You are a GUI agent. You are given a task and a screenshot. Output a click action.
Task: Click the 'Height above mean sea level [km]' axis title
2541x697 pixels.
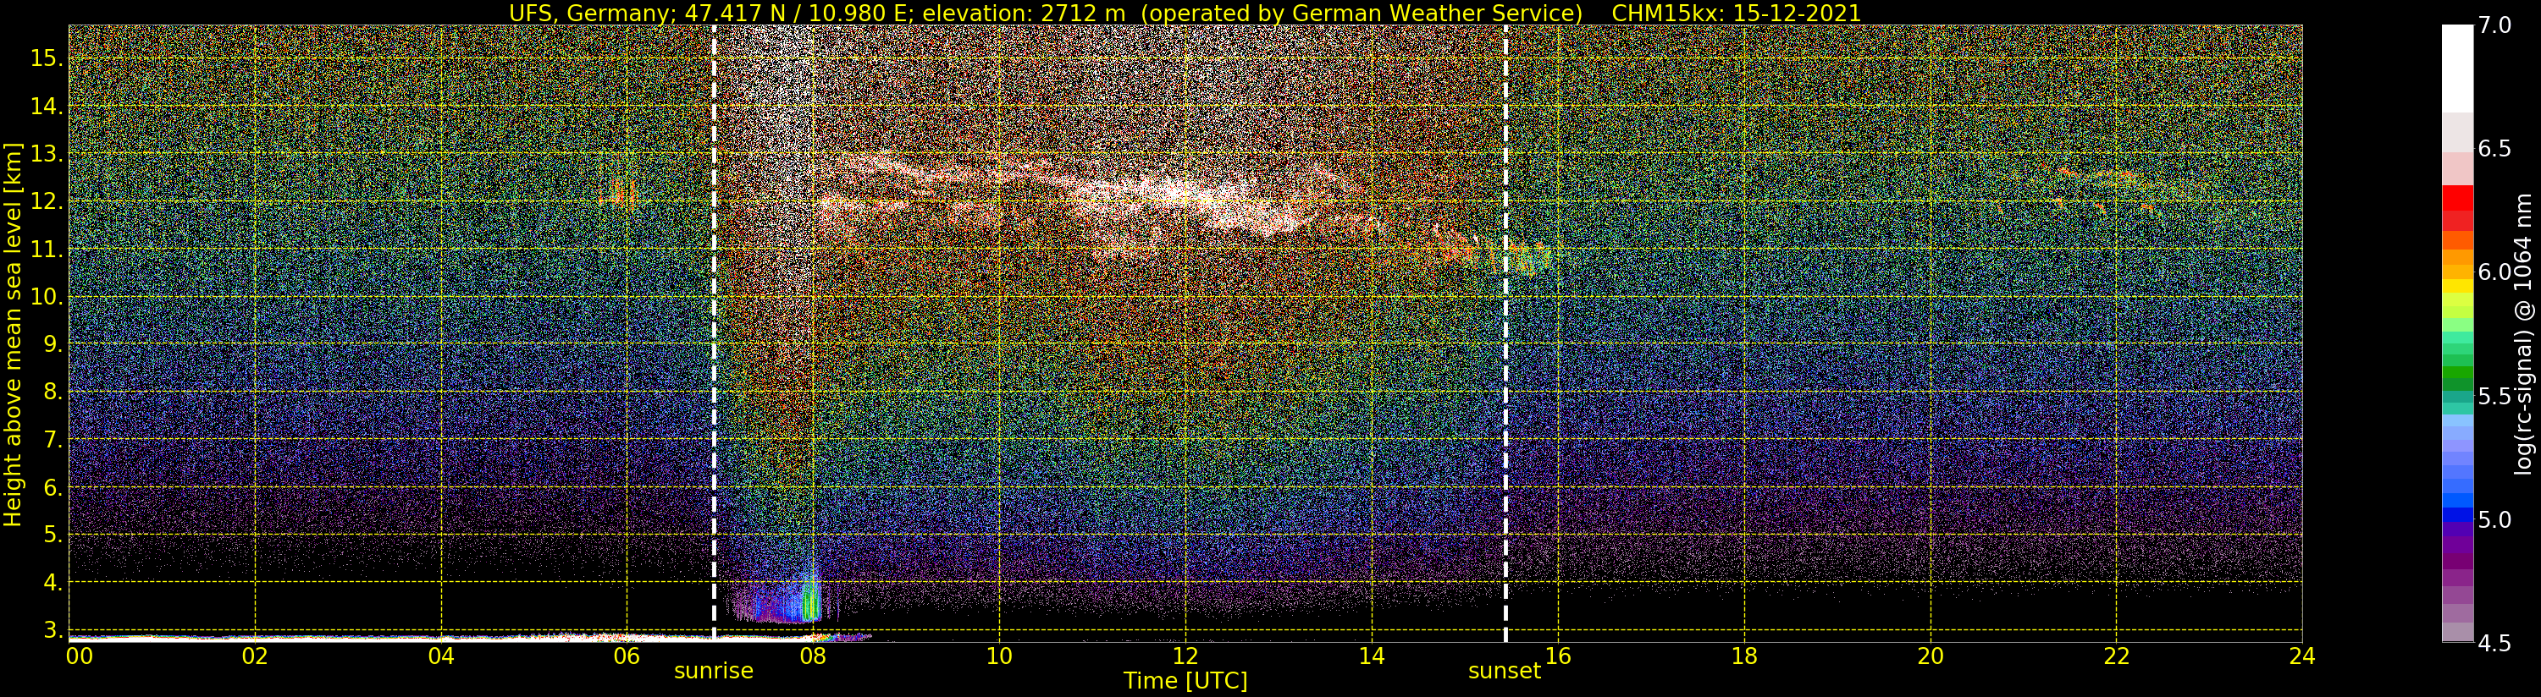click(13, 332)
